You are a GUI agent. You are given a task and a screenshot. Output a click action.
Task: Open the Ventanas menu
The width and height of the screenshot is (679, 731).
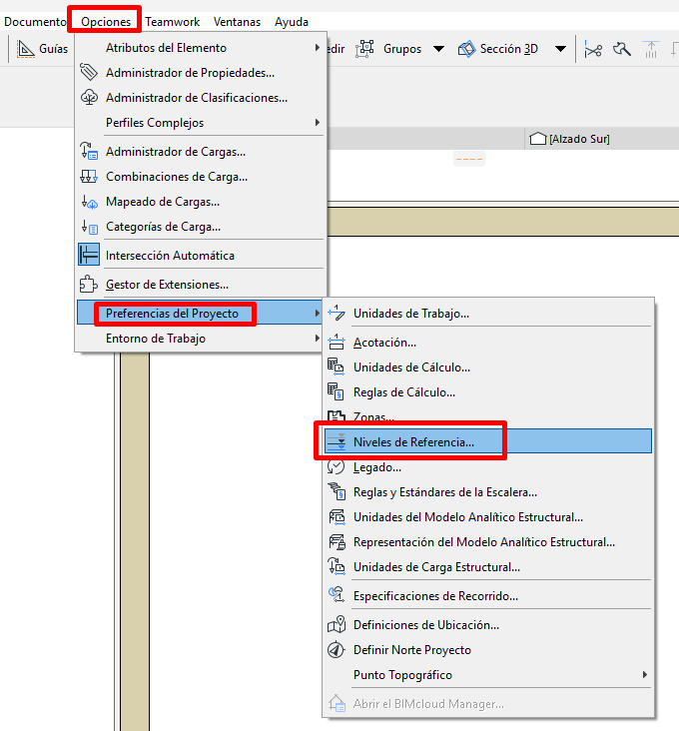[x=237, y=21]
